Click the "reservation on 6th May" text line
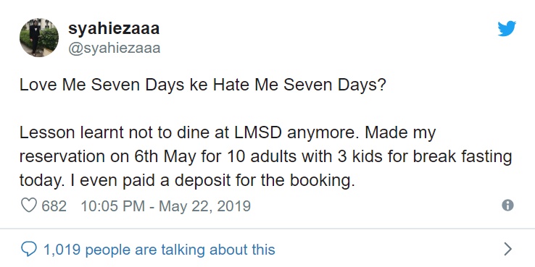The image size is (535, 267). click(x=266, y=157)
